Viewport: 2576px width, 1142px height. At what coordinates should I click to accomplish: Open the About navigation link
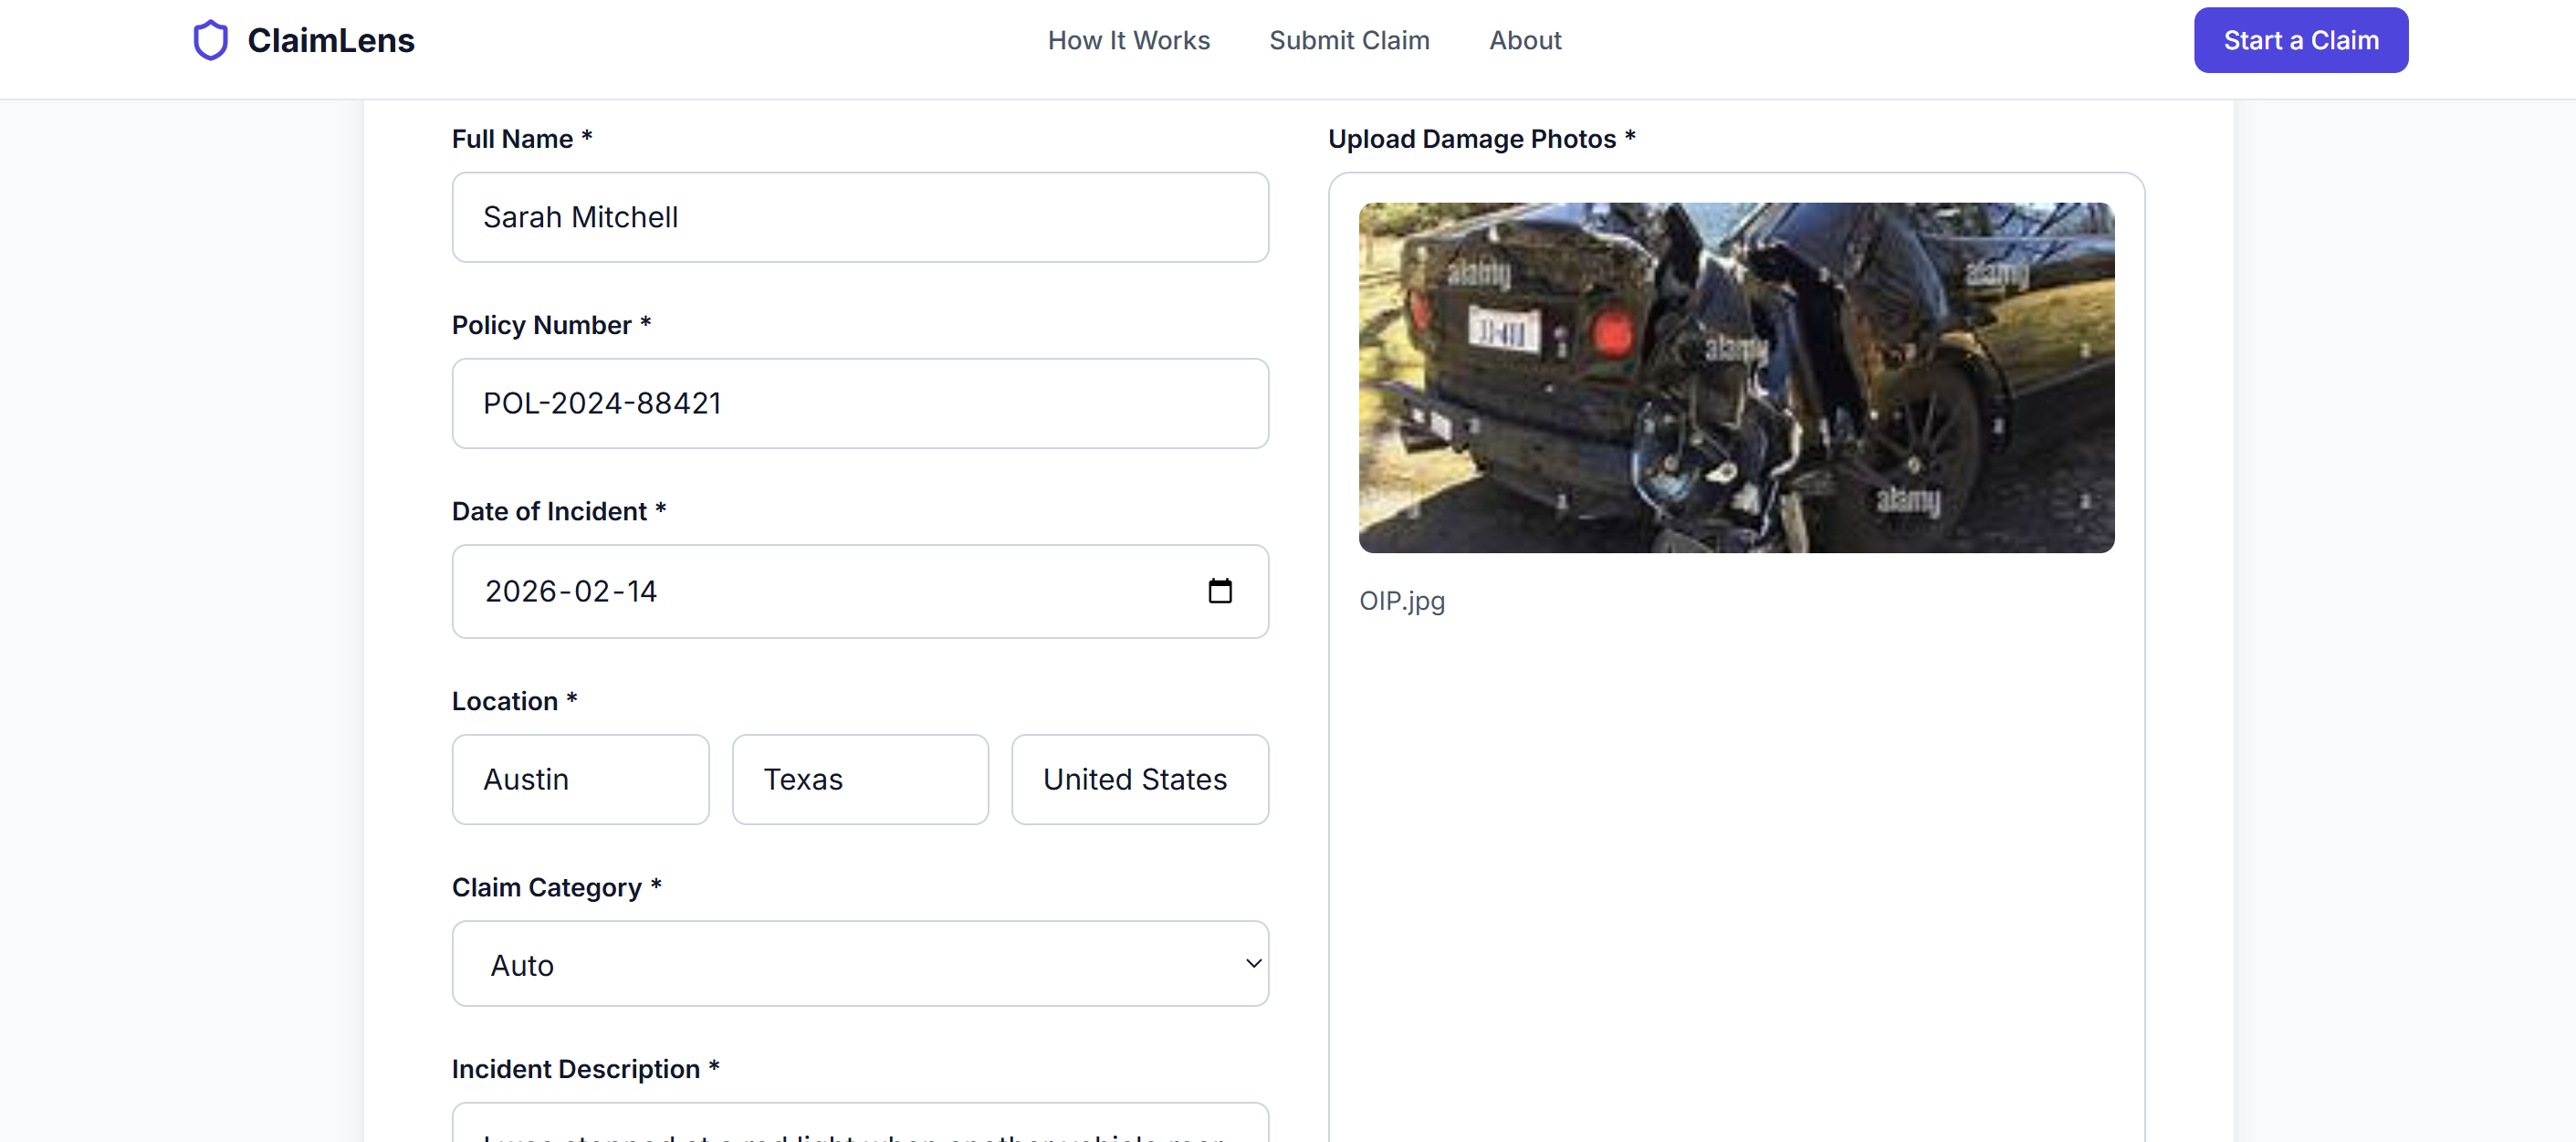tap(1524, 40)
